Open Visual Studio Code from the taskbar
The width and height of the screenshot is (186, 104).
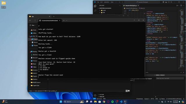[121, 102]
